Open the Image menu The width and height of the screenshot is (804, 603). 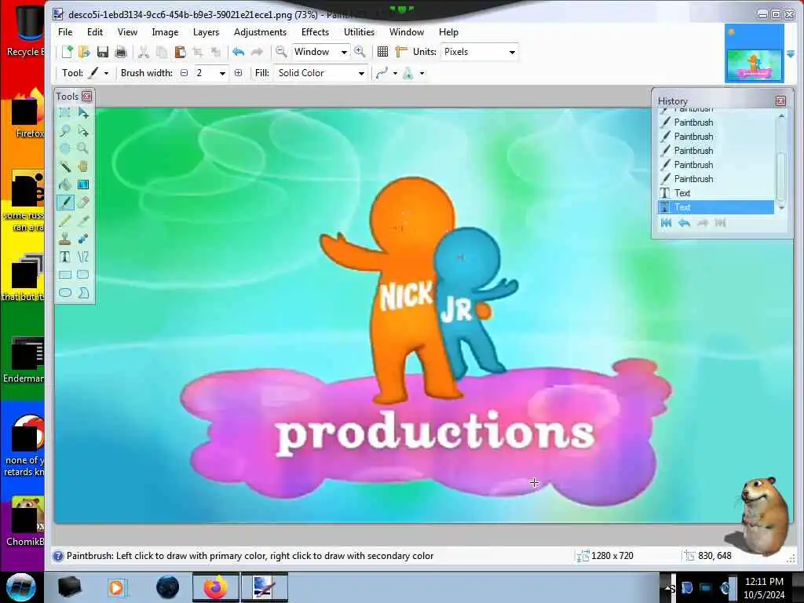pos(165,32)
